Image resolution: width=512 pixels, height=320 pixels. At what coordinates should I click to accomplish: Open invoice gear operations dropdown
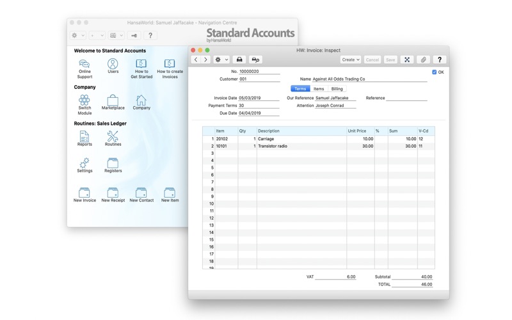pyautogui.click(x=221, y=60)
